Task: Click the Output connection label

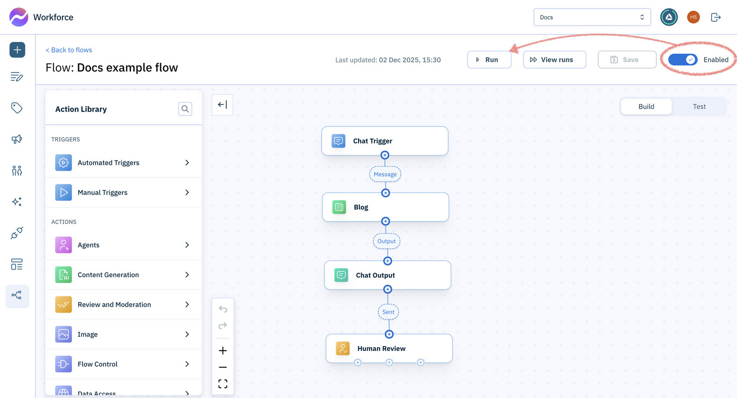Action: [387, 241]
